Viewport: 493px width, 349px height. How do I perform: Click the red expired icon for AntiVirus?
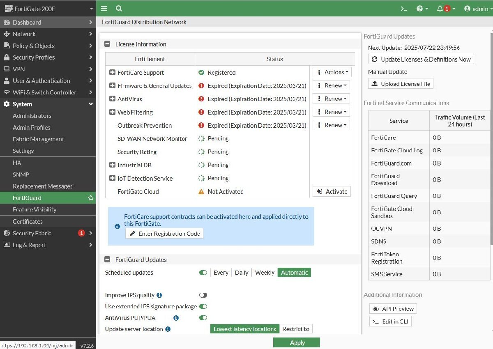(201, 99)
